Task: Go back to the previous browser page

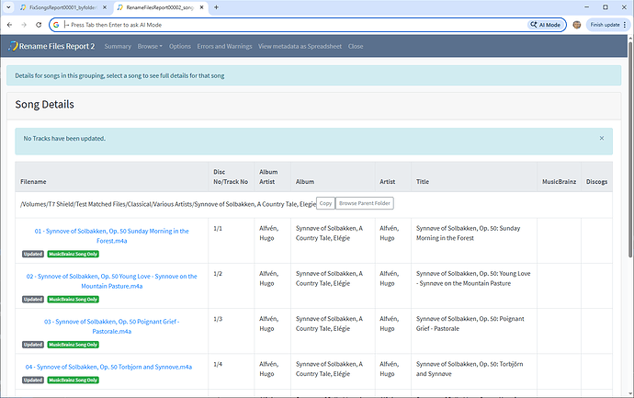Action: [x=9, y=25]
